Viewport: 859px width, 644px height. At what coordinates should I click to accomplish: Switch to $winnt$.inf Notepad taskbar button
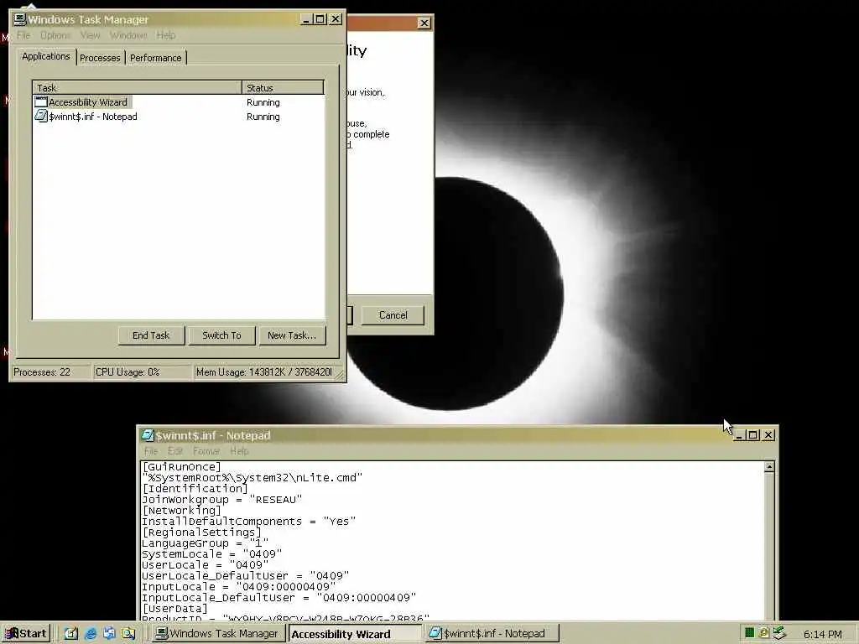click(x=492, y=634)
